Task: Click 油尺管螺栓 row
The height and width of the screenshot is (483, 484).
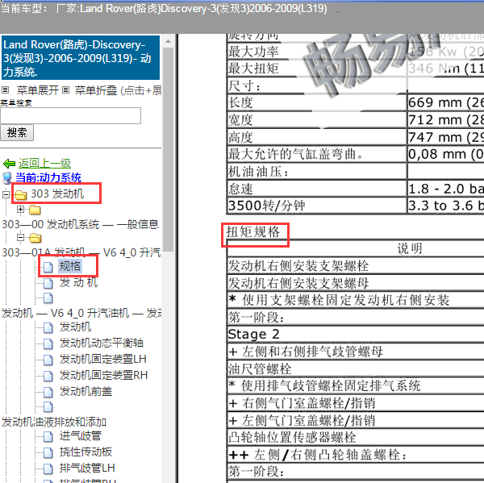Action: pyautogui.click(x=356, y=368)
